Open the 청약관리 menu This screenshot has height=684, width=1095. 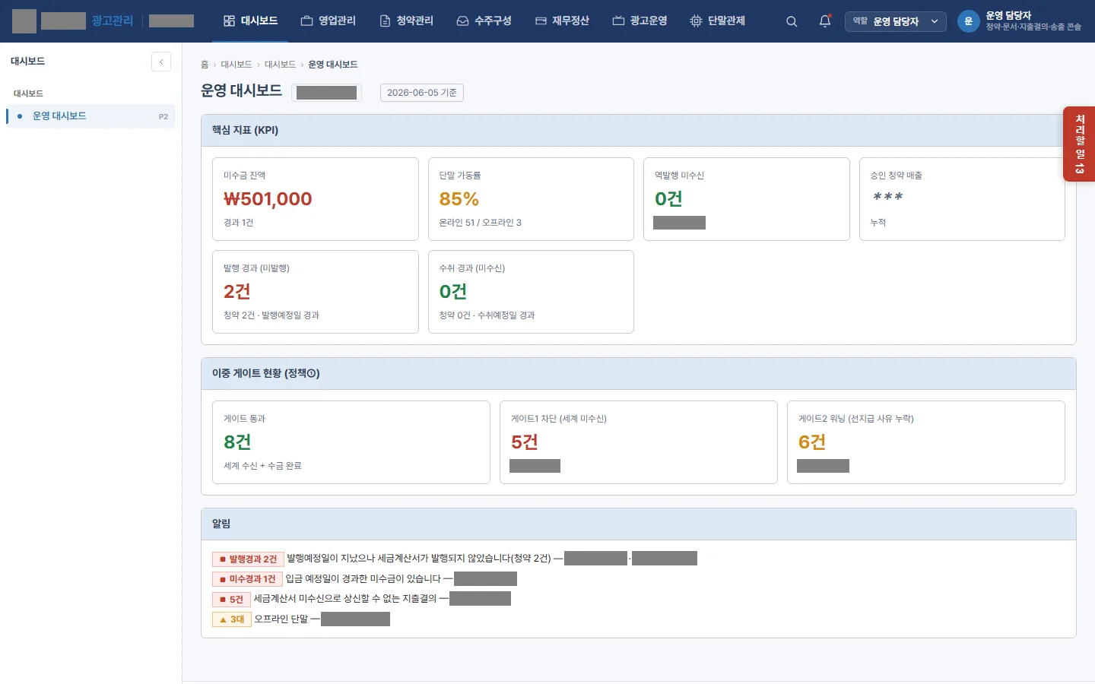click(406, 21)
